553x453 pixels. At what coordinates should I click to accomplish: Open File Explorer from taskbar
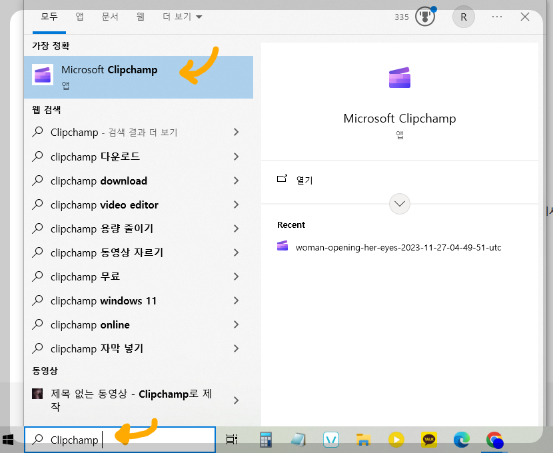363,440
